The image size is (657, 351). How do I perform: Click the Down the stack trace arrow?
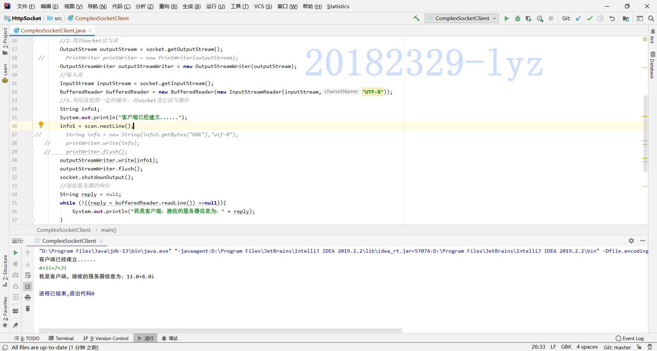(28, 264)
